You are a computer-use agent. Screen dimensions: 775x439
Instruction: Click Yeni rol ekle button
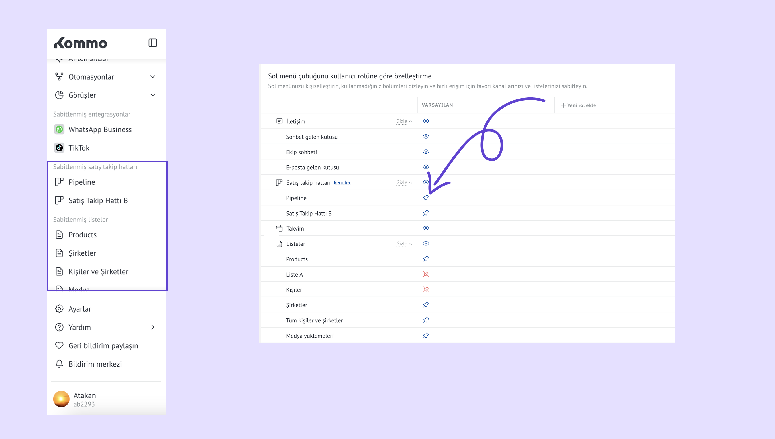click(x=578, y=105)
